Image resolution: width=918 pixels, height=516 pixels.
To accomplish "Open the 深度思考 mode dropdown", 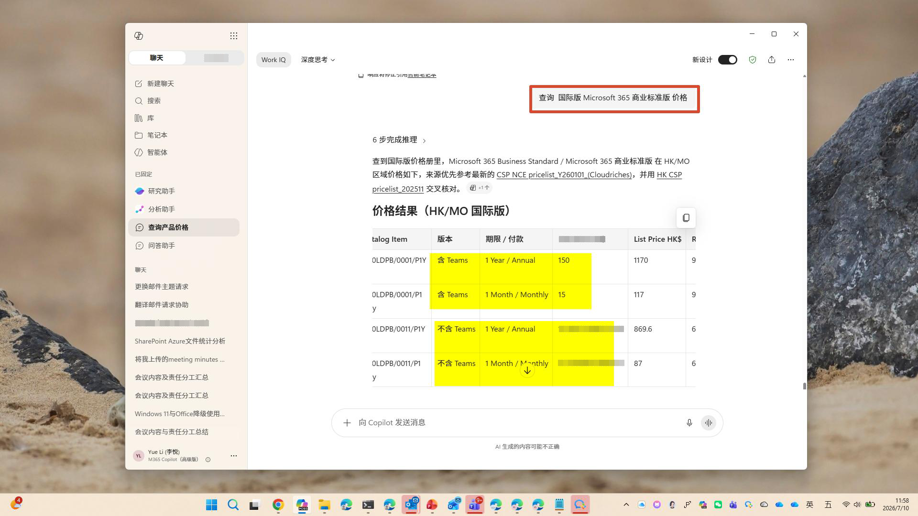I will click(318, 60).
